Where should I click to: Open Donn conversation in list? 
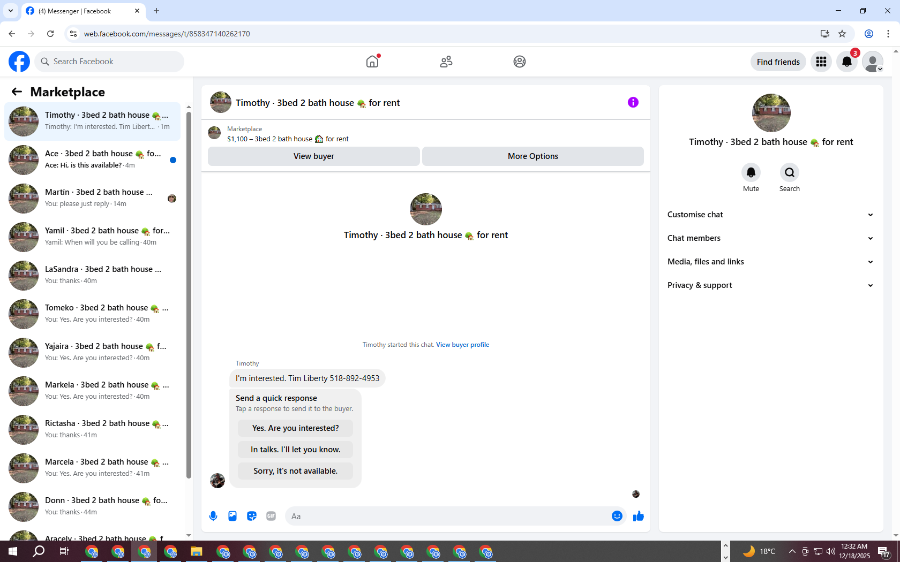92,506
